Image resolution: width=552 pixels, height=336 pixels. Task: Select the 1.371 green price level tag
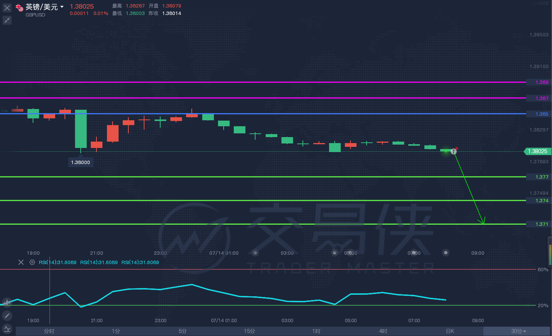[x=539, y=224]
